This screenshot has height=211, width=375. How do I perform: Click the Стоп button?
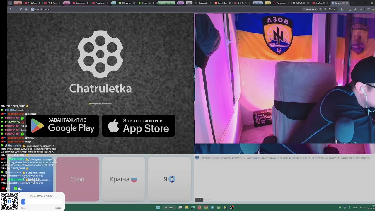click(x=78, y=179)
